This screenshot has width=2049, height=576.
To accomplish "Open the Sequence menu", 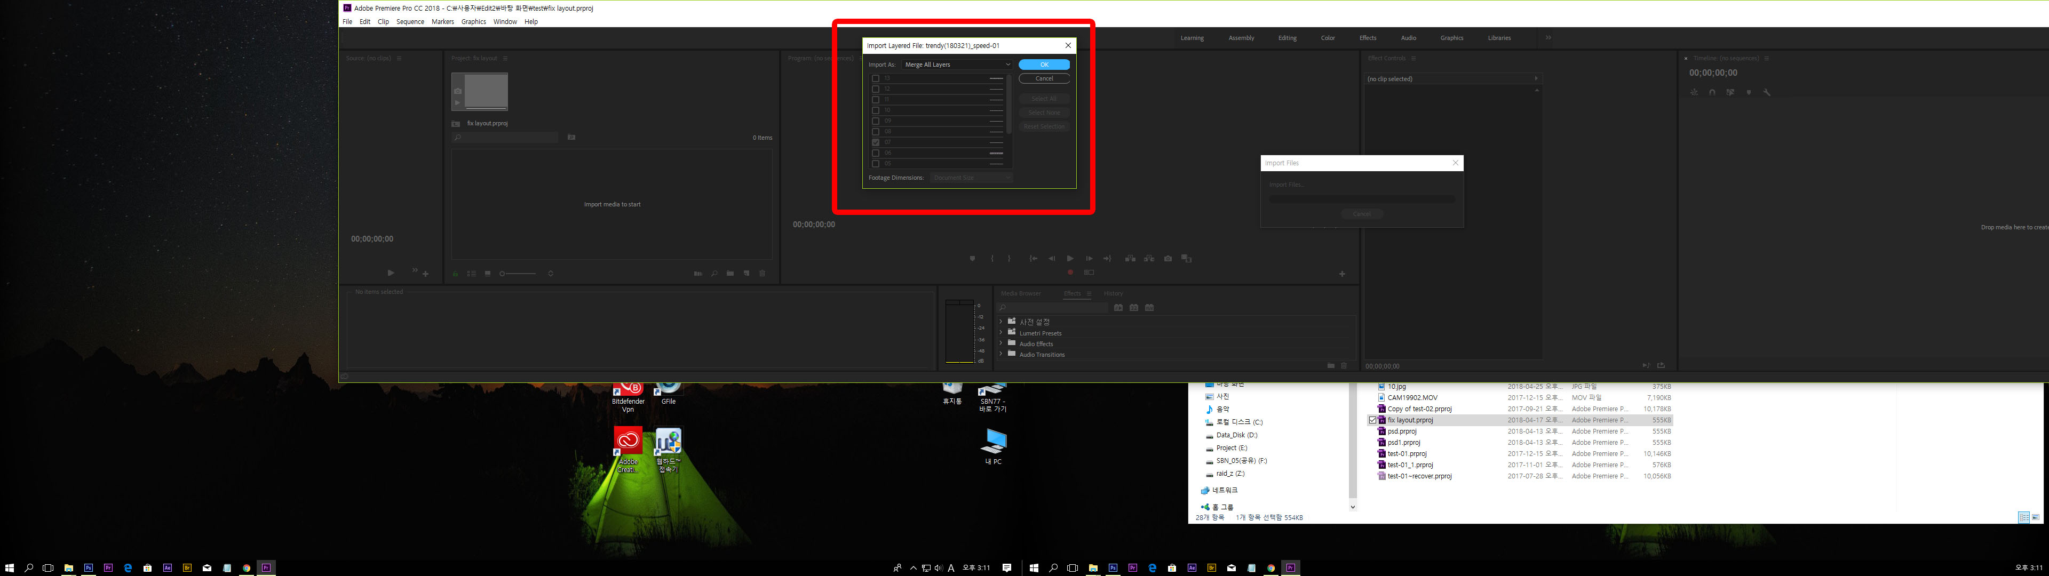I will [410, 21].
